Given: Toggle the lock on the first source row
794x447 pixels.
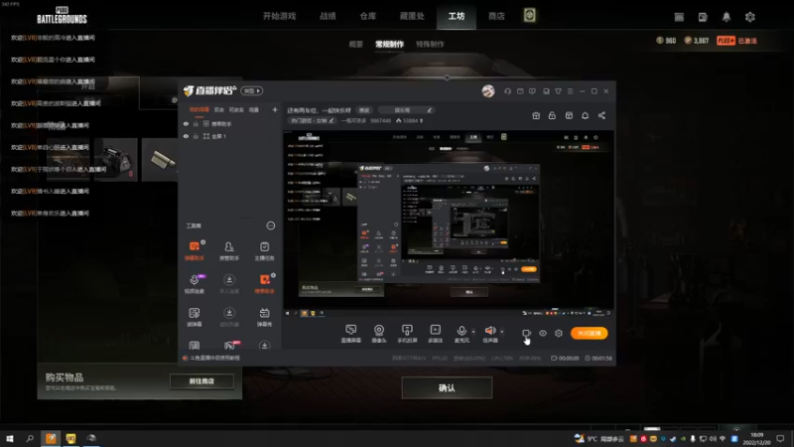Looking at the screenshot, I should click(x=196, y=123).
